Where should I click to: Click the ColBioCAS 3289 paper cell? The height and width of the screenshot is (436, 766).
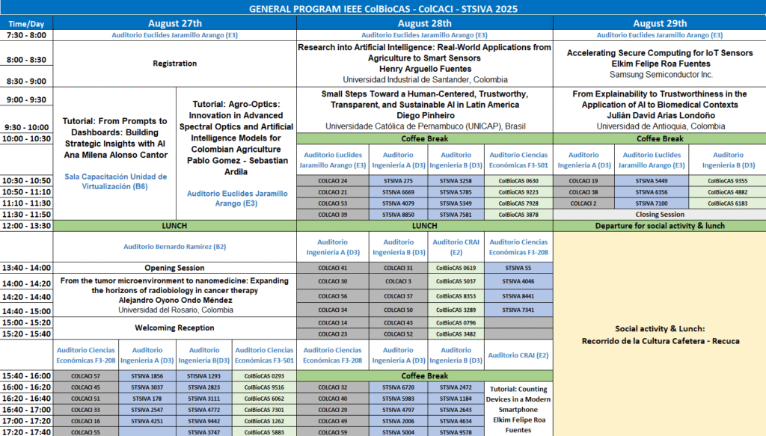pyautogui.click(x=456, y=310)
